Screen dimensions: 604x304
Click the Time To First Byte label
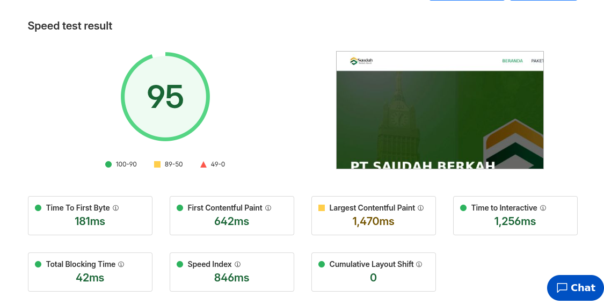pyautogui.click(x=78, y=208)
